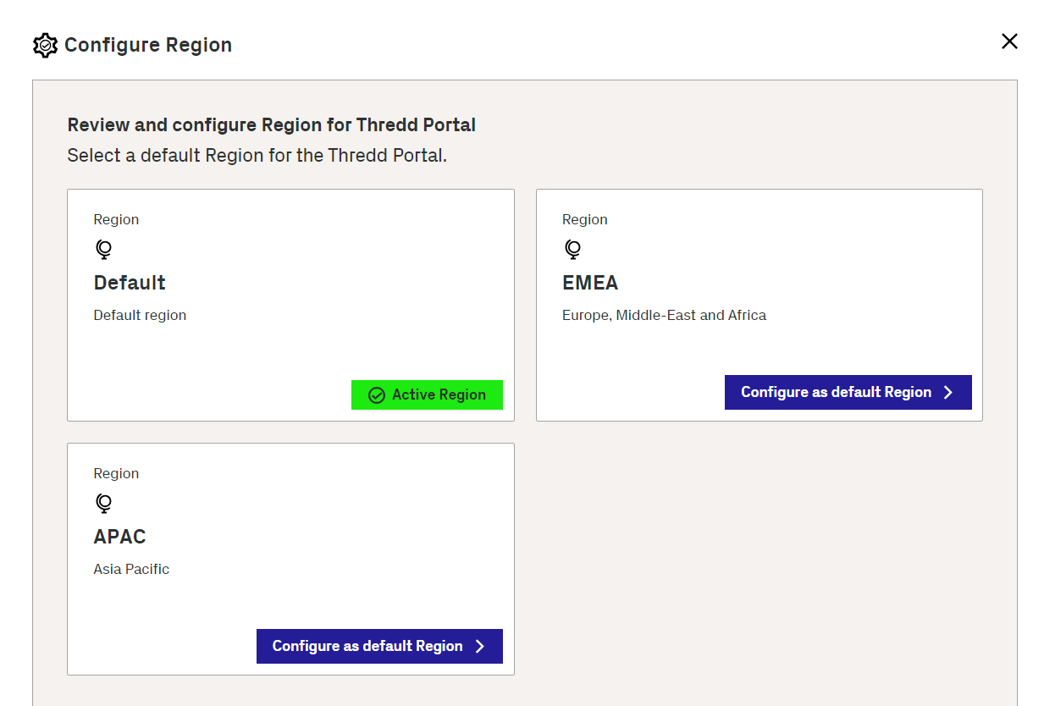Click the globe icon on Default card

pyautogui.click(x=103, y=250)
